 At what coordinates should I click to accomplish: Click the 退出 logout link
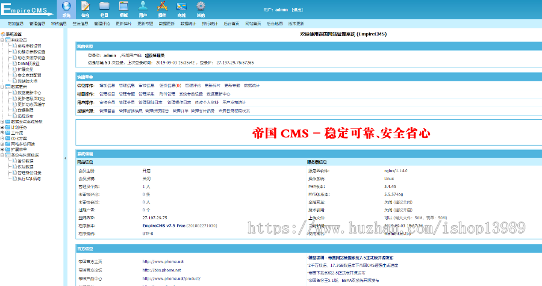297,10
